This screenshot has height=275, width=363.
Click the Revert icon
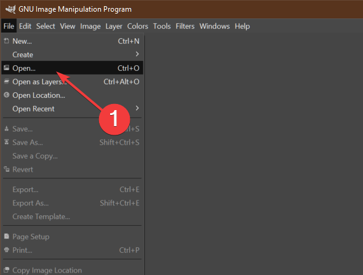[x=7, y=169]
